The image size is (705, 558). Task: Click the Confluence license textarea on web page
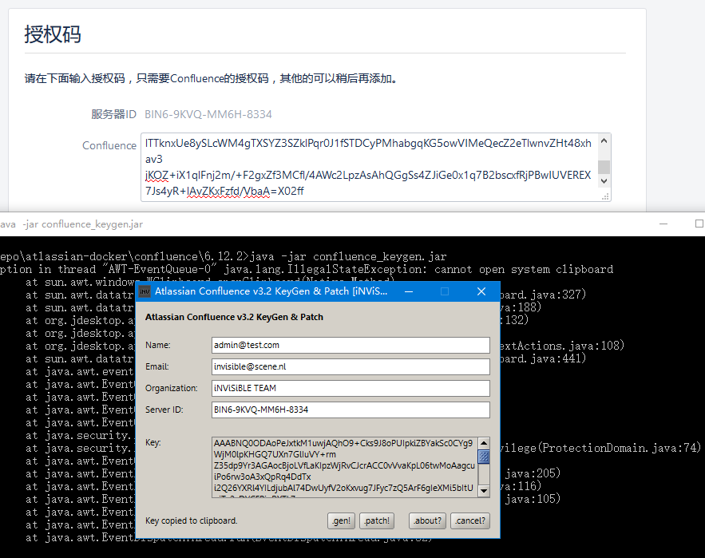[x=370, y=168]
